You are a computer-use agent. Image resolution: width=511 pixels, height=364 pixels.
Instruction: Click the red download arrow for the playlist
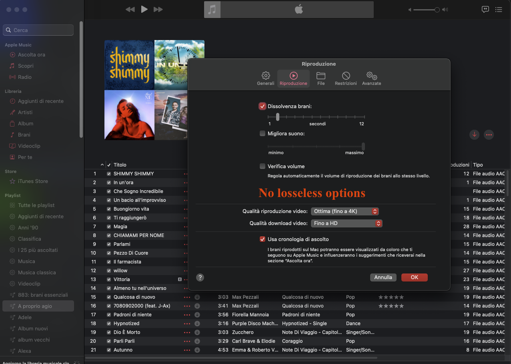pos(474,135)
